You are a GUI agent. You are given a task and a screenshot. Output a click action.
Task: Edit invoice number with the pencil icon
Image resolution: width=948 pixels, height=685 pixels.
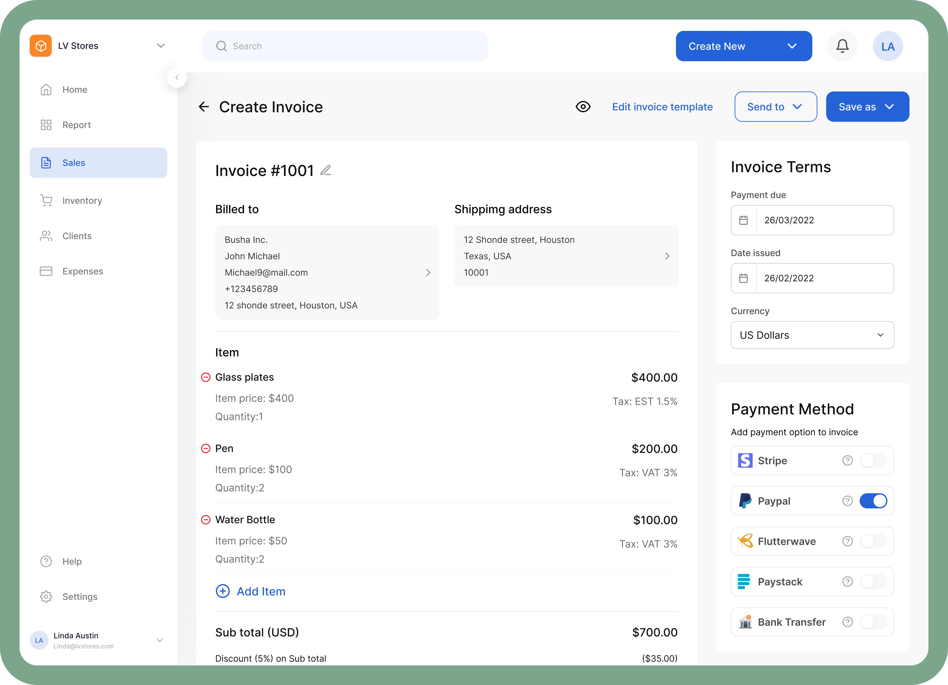[326, 170]
